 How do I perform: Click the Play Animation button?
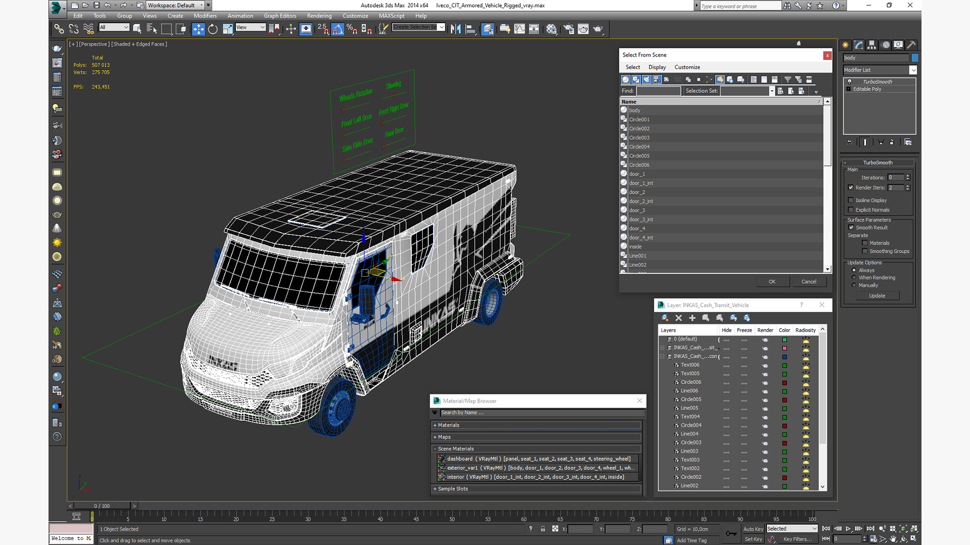848,529
